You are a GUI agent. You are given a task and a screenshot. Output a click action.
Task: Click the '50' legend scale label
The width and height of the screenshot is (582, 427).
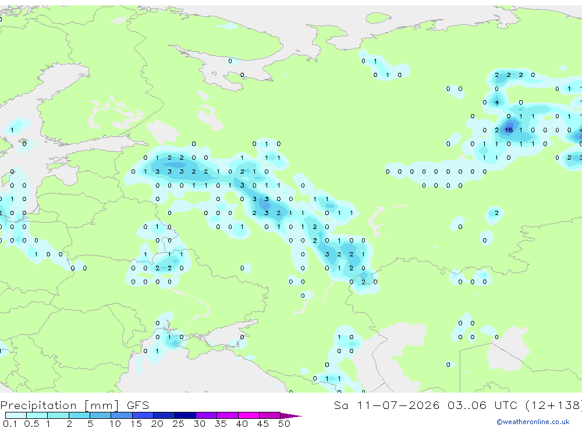(x=284, y=424)
